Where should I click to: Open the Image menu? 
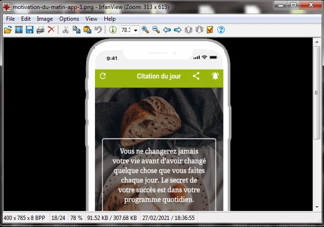tap(45, 19)
